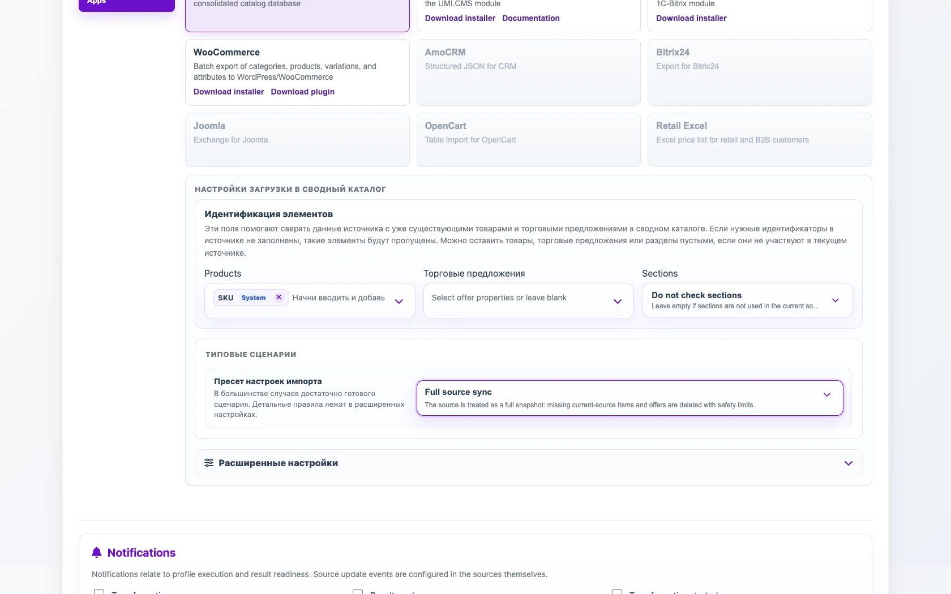This screenshot has width=951, height=594.
Task: Click the Products field label
Action: 222,273
